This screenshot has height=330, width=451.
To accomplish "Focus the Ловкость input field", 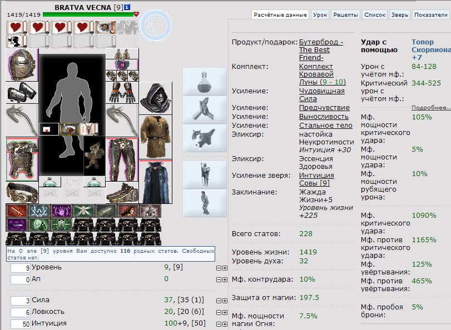I will pos(21,312).
